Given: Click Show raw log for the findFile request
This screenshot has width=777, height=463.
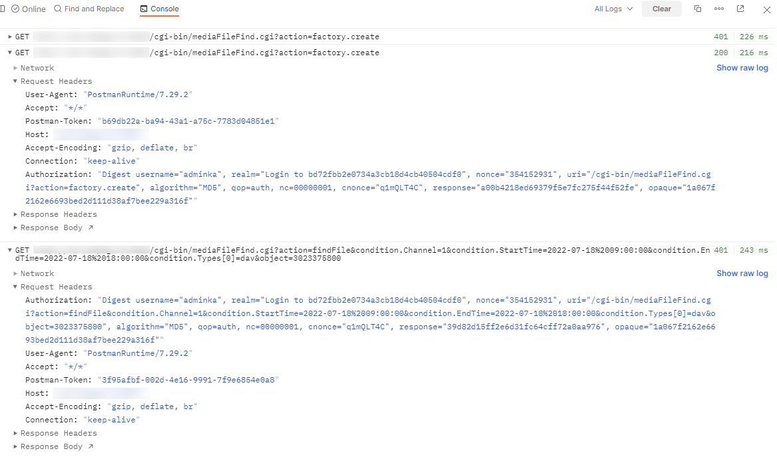Looking at the screenshot, I should (742, 273).
